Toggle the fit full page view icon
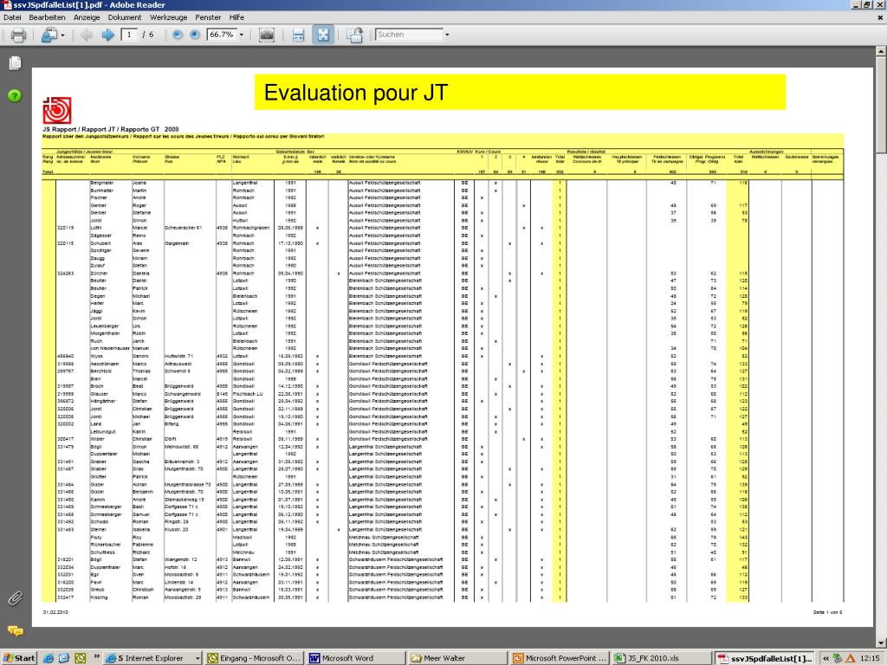 [323, 35]
